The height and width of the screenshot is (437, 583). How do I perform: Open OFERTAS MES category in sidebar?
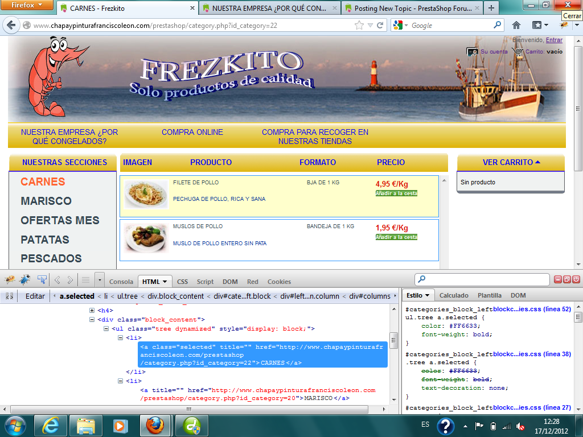click(x=60, y=220)
